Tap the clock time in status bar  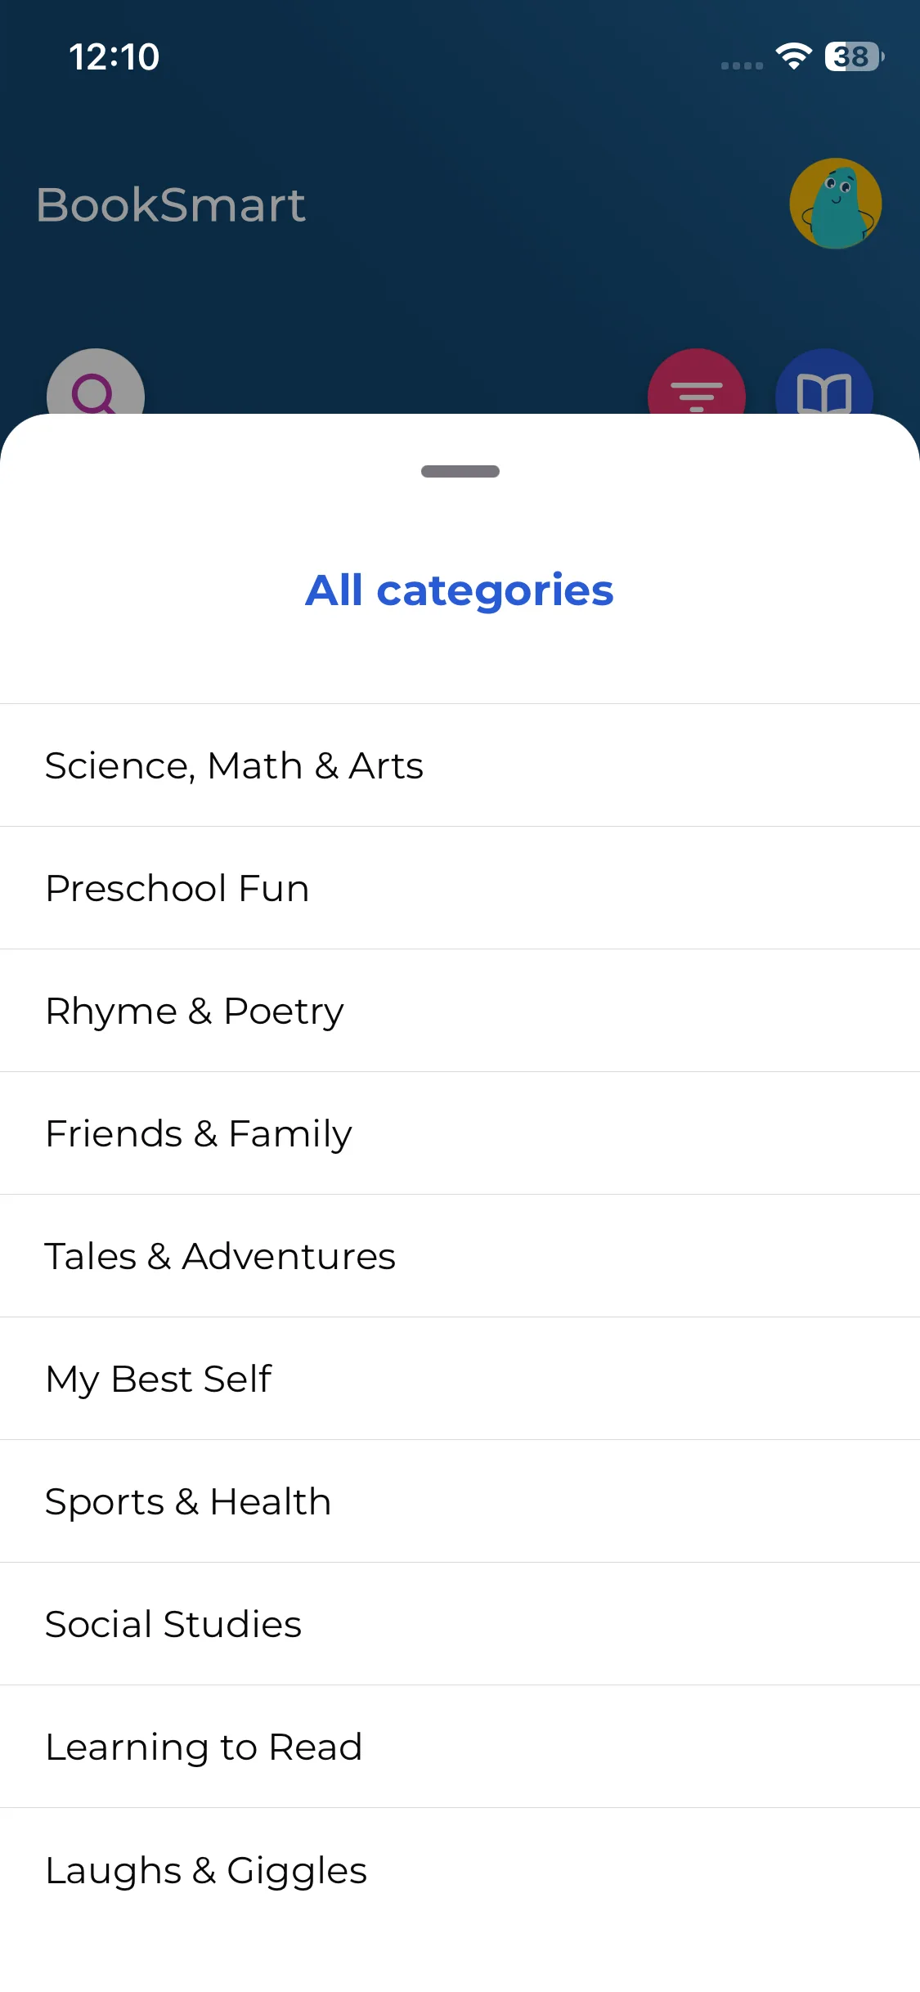click(x=114, y=57)
